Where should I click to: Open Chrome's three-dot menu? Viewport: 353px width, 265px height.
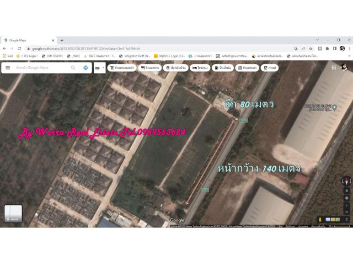click(x=349, y=49)
